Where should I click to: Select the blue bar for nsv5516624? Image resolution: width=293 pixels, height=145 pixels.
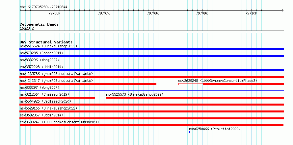pyautogui.click(x=151, y=49)
